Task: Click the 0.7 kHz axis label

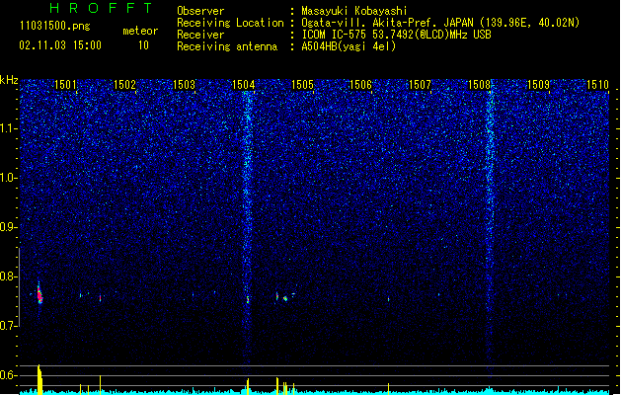Action: 9,326
